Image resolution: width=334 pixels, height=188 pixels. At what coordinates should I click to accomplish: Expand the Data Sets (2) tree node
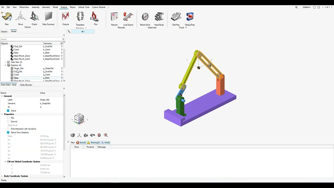(5, 62)
